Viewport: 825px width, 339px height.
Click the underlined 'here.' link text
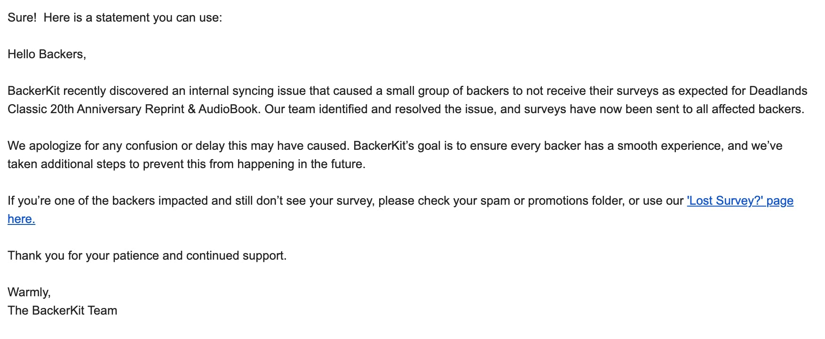click(x=21, y=219)
